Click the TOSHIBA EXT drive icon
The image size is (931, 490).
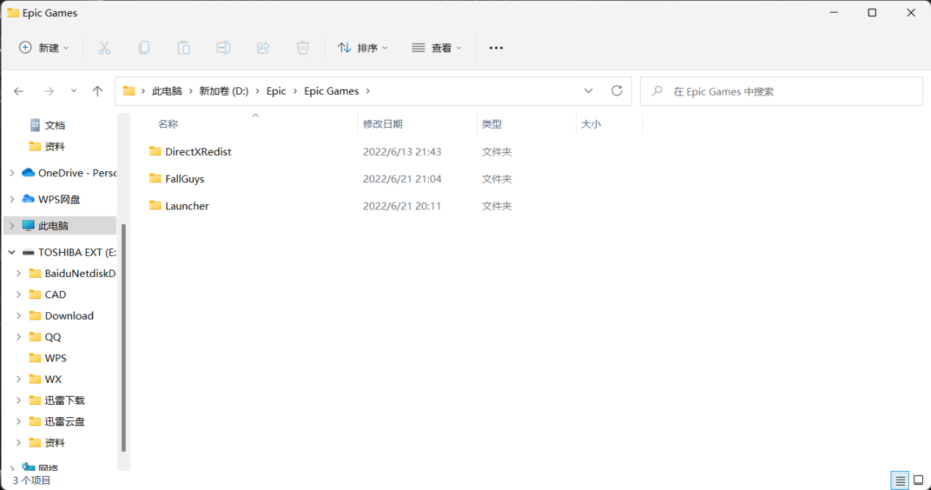(29, 252)
